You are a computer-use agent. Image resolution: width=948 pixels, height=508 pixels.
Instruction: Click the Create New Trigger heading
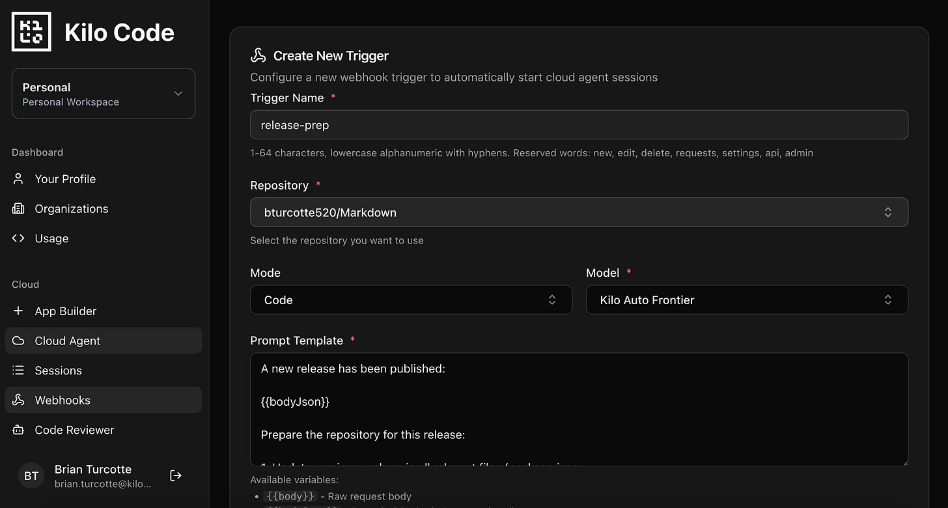click(x=331, y=55)
